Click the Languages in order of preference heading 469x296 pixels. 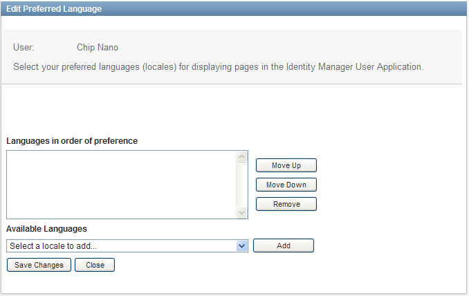72,141
